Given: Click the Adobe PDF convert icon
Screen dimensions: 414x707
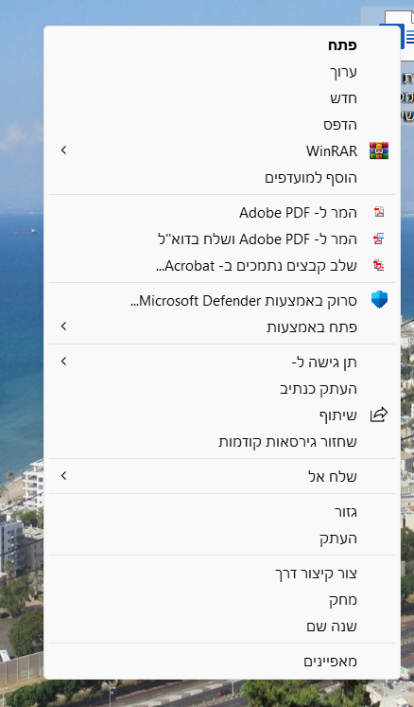Looking at the screenshot, I should (x=379, y=212).
